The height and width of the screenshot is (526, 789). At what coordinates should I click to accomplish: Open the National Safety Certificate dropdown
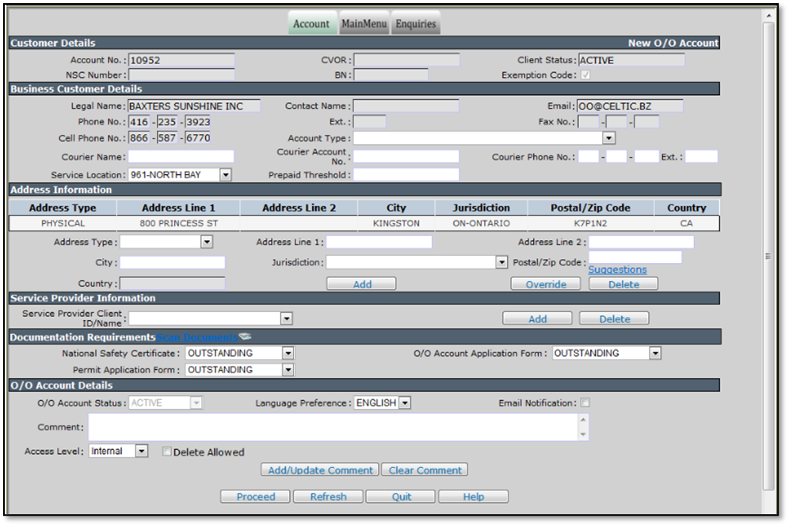click(x=239, y=353)
